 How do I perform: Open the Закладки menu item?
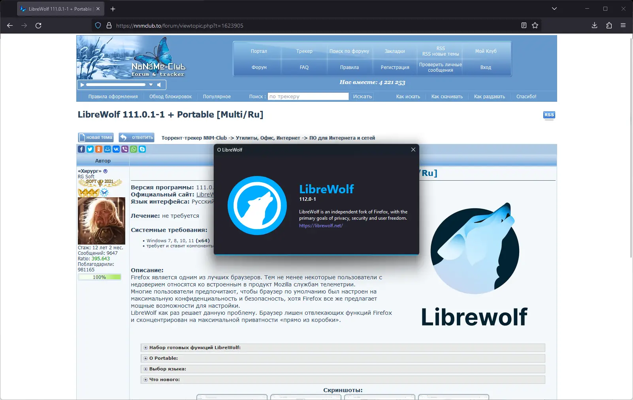click(395, 51)
